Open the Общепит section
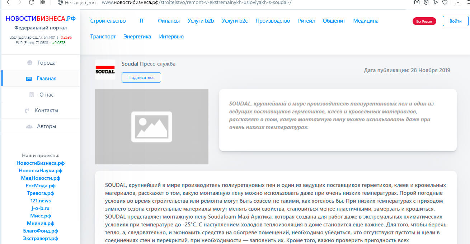Screen dimensions: 470x244 (334, 21)
